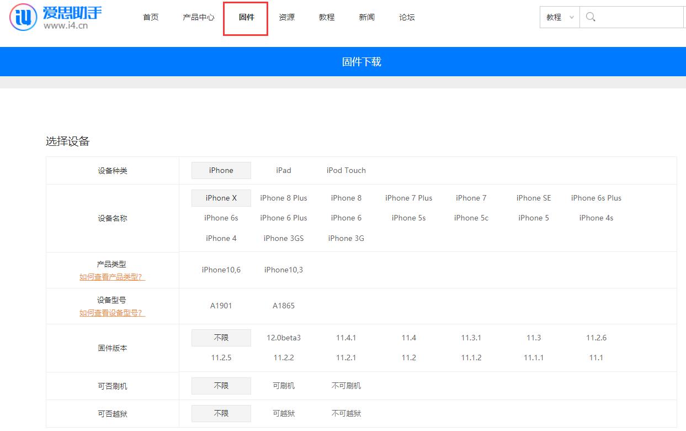Screen dimensions: 686x431
Task: Select iPod Touch as the device type
Action: [345, 170]
